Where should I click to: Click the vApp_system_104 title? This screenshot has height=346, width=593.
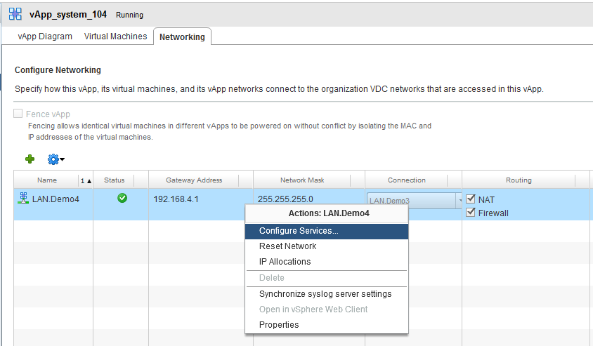tap(68, 14)
